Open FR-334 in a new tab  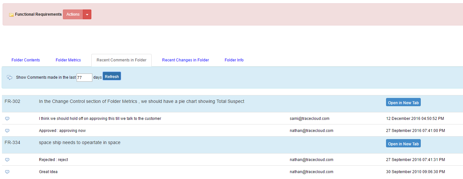pyautogui.click(x=403, y=144)
